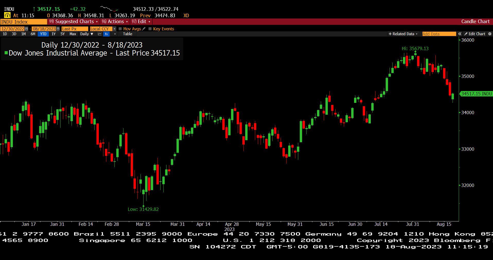Click 34517.15 INDU price tag on axis
The height and width of the screenshot is (260, 493).
pyautogui.click(x=476, y=94)
